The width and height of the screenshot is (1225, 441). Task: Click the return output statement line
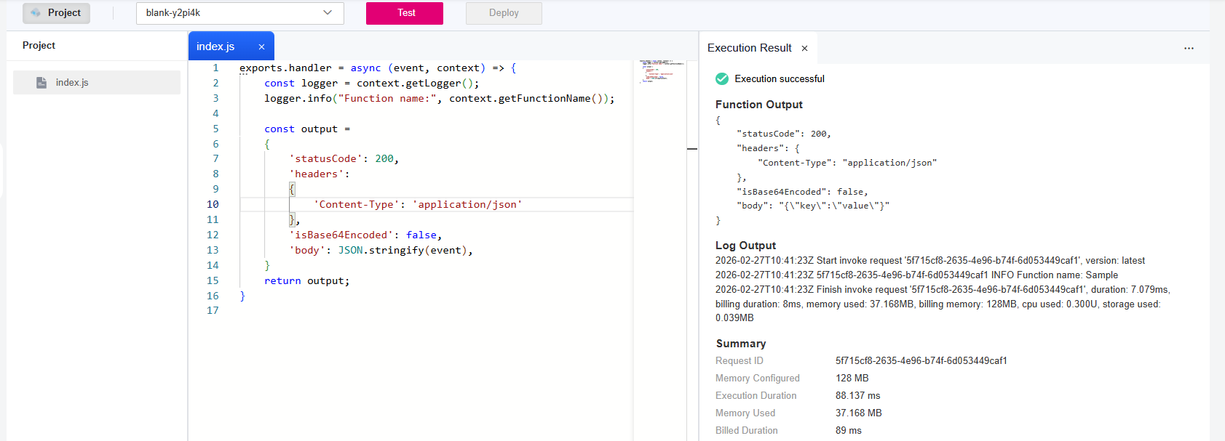(x=306, y=281)
